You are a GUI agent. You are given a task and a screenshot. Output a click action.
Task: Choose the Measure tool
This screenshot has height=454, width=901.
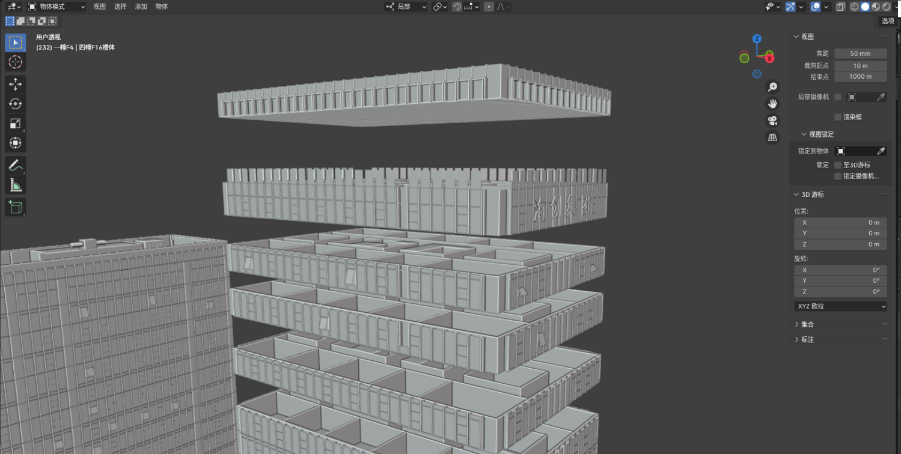[x=16, y=185]
